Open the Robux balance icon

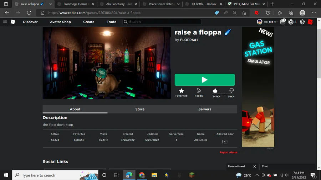click(x=291, y=22)
